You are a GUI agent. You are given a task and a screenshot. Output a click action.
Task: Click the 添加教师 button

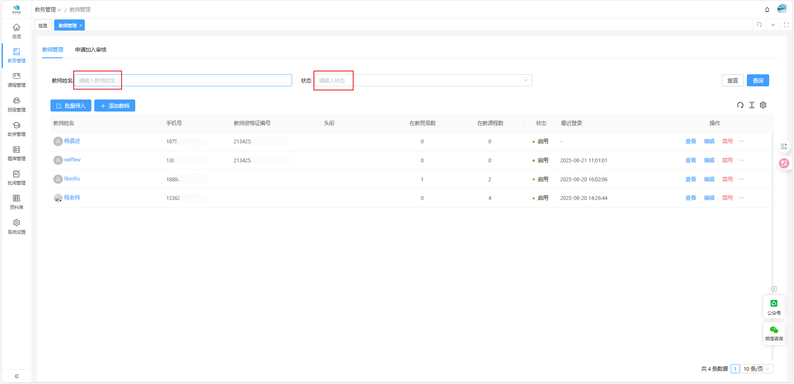115,106
